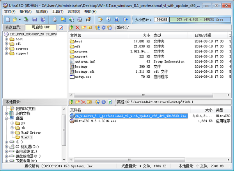Click the New folder icon in local pane

click(78, 102)
